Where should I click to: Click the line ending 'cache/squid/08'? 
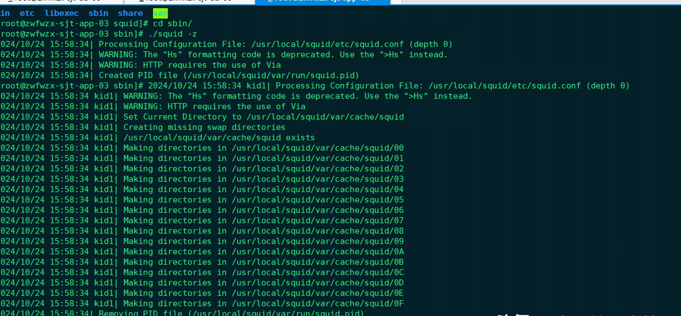point(202,231)
